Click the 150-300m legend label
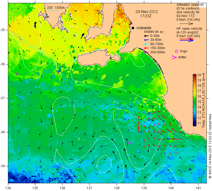The height and width of the screenshot is (191, 212). 158,48
